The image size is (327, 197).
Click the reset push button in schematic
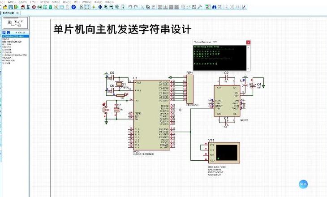click(x=106, y=110)
